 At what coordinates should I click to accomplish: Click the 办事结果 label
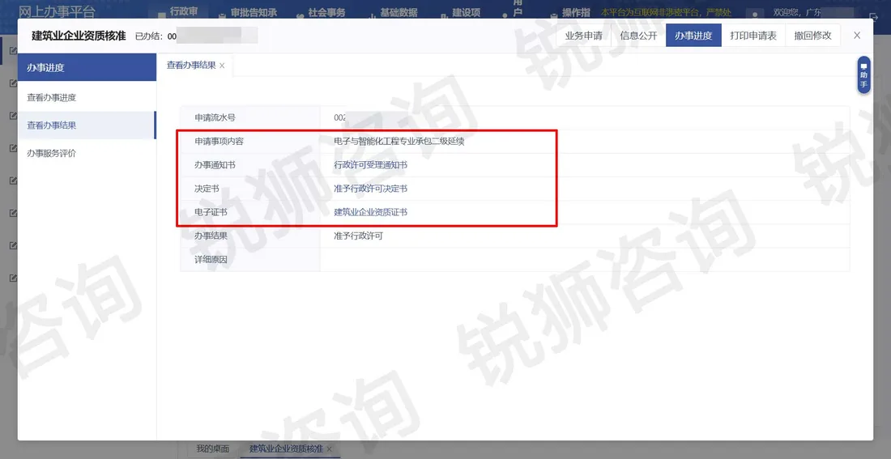[x=211, y=236]
